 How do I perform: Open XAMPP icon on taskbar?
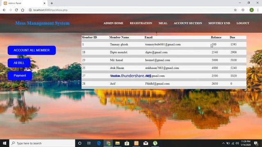136,143
